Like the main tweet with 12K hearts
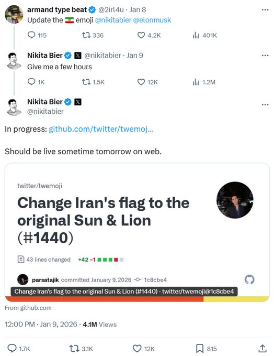274x356 pixels. (x=137, y=349)
